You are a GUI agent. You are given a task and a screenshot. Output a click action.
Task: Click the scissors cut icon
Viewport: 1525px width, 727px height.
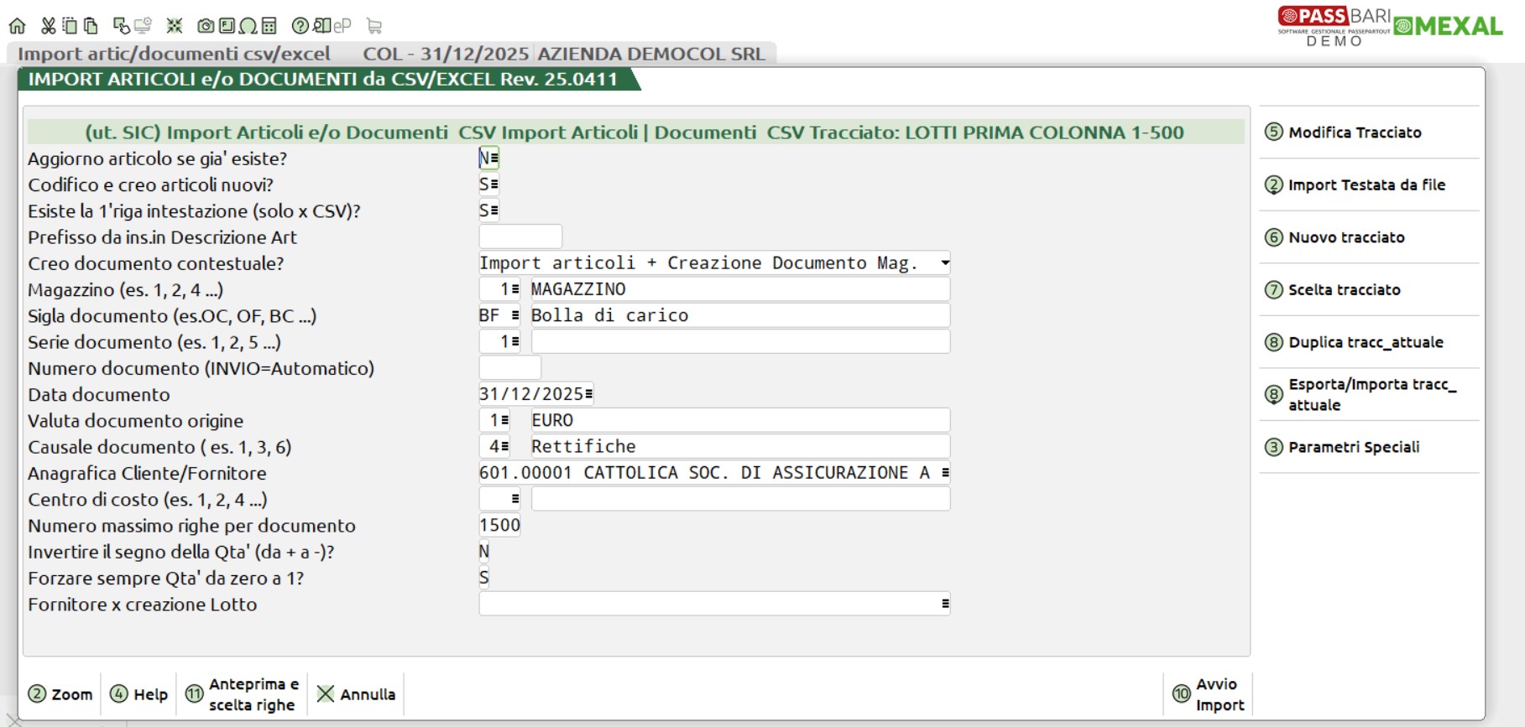(49, 26)
